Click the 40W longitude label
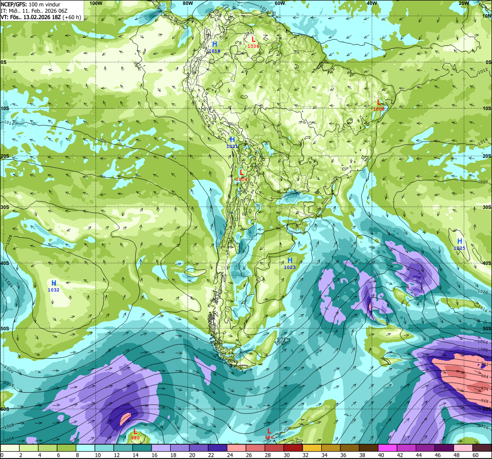The width and height of the screenshot is (492, 459). (371, 3)
